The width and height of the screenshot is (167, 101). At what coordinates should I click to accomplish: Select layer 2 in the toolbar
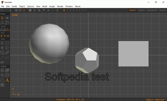coord(70,10)
